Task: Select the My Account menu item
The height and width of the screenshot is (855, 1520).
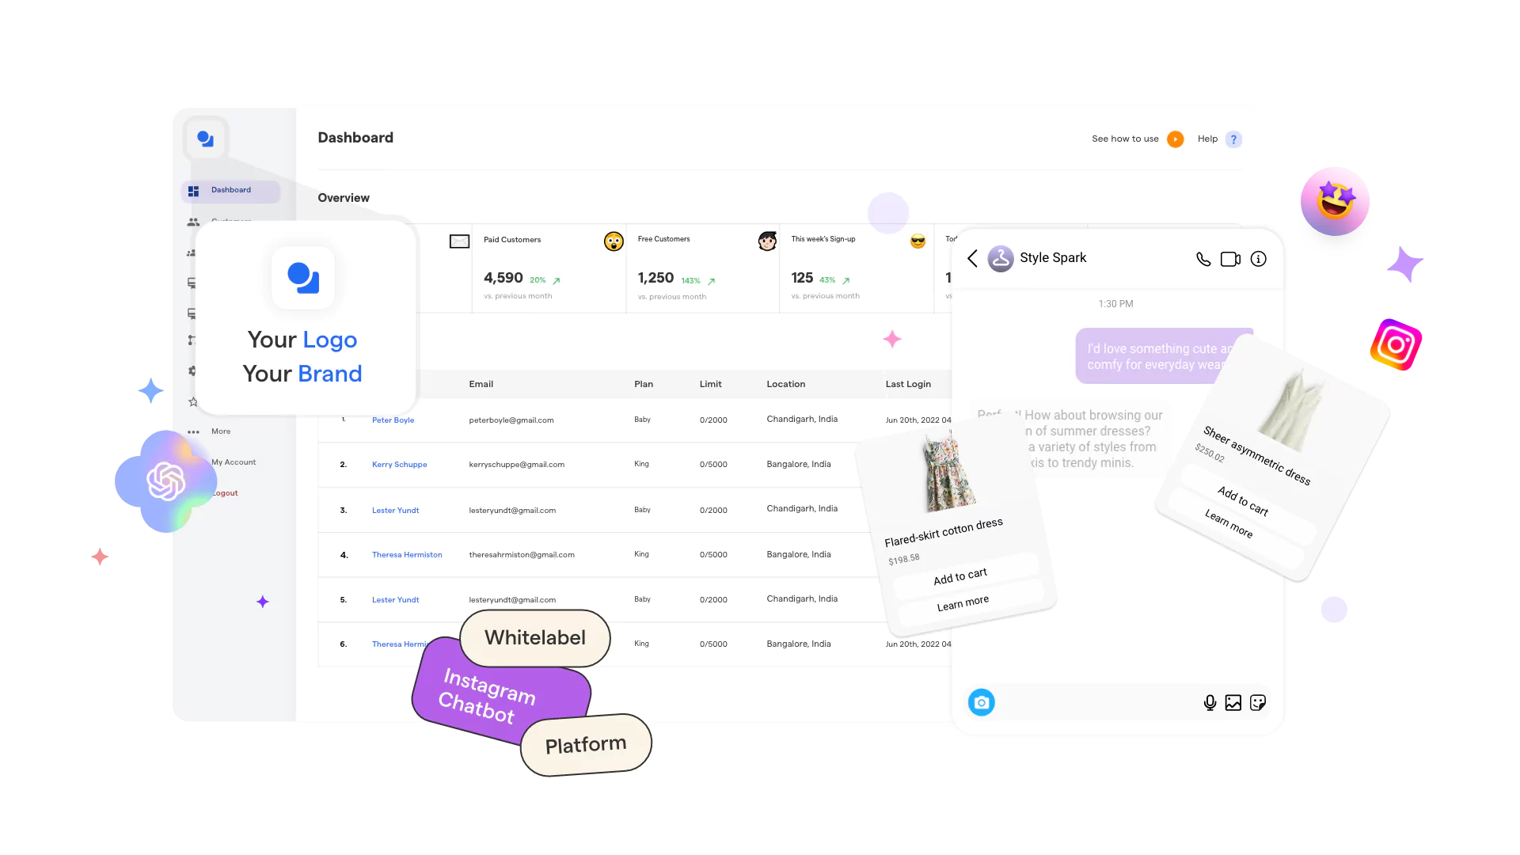Action: click(234, 462)
